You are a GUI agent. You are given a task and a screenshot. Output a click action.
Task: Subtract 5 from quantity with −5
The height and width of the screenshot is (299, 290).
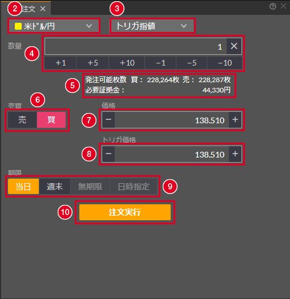[192, 63]
